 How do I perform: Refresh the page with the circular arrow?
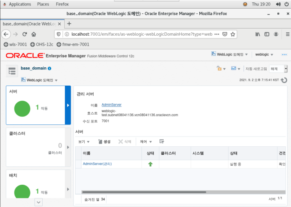pyautogui.click(x=284, y=80)
